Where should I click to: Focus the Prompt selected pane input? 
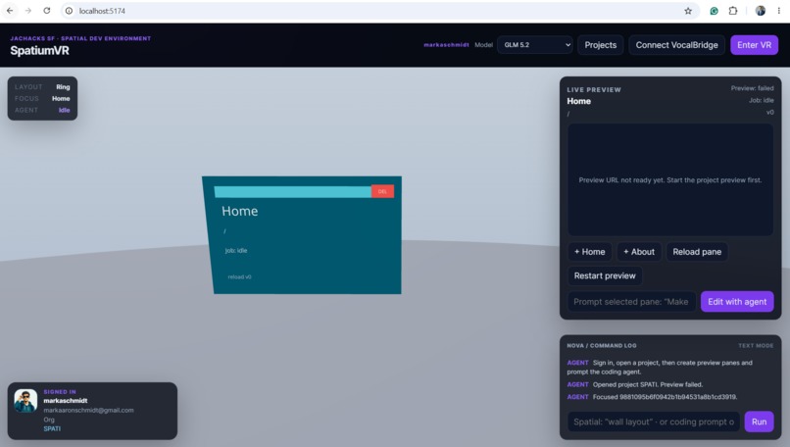coord(631,301)
